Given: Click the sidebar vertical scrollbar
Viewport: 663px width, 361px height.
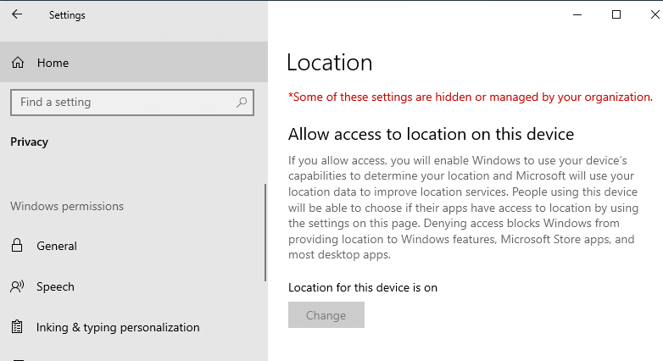Looking at the screenshot, I should (265, 232).
